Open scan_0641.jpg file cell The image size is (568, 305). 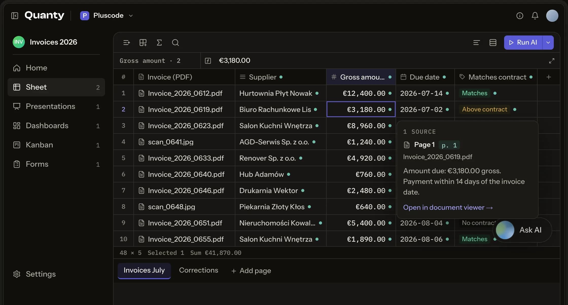[184, 142]
